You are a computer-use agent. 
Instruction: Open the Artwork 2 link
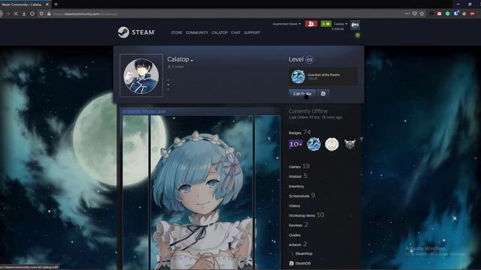[x=298, y=244]
